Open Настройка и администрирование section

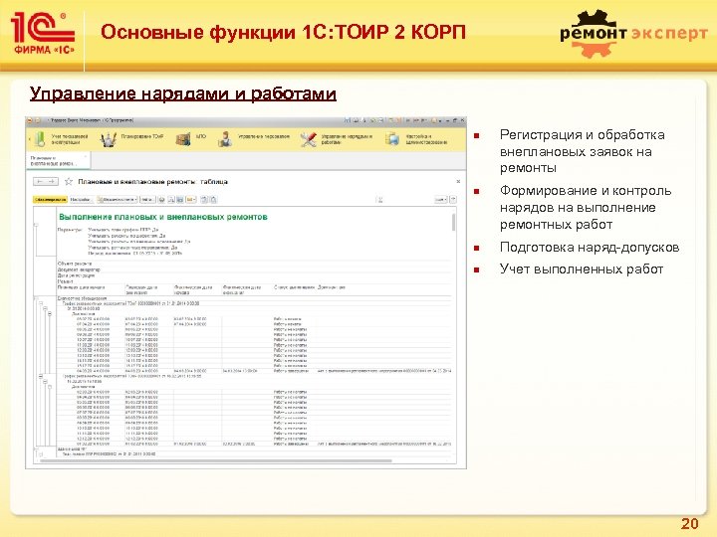pyautogui.click(x=416, y=139)
